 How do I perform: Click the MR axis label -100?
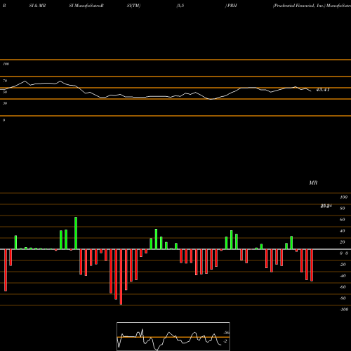[x=343, y=310]
